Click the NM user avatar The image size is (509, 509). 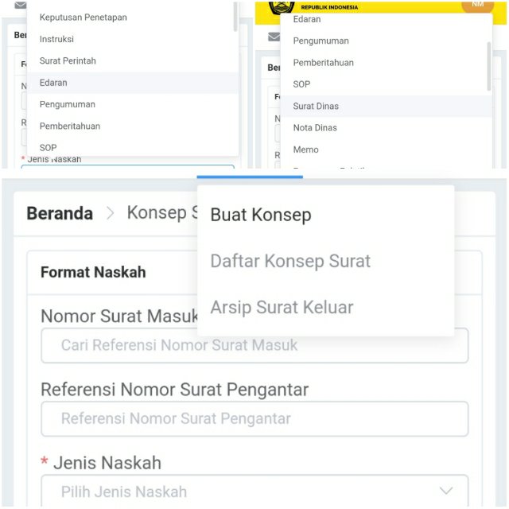click(477, 5)
